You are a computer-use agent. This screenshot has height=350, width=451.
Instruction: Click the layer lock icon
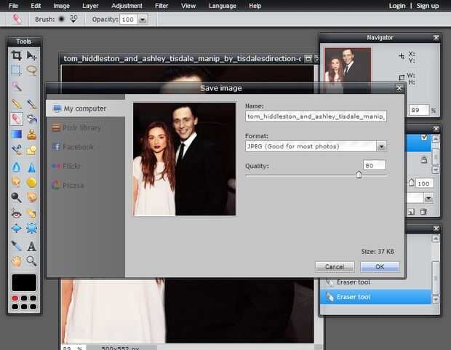point(424,160)
